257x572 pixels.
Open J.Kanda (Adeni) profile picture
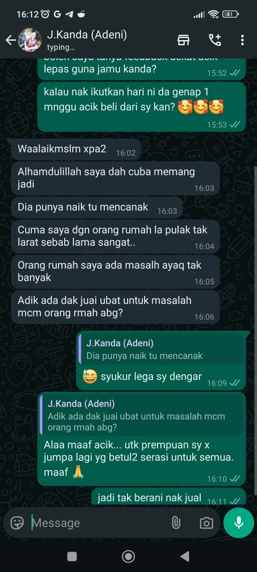click(30, 40)
